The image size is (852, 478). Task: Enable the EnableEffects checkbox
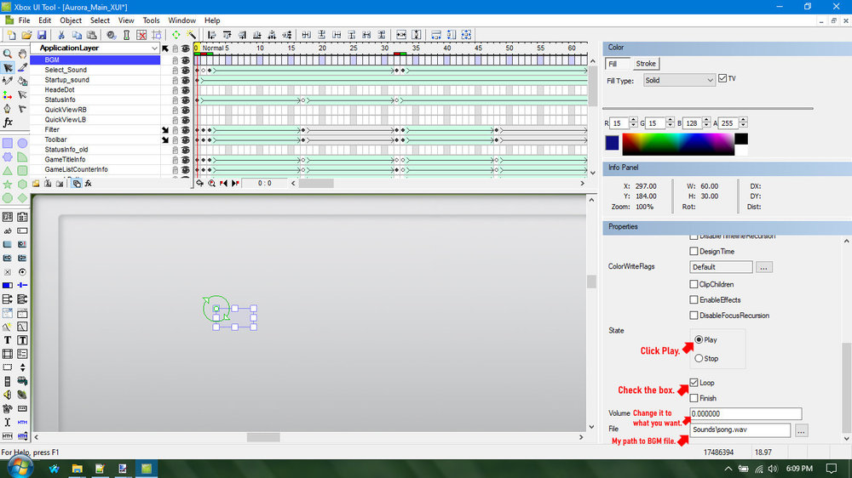[694, 299]
